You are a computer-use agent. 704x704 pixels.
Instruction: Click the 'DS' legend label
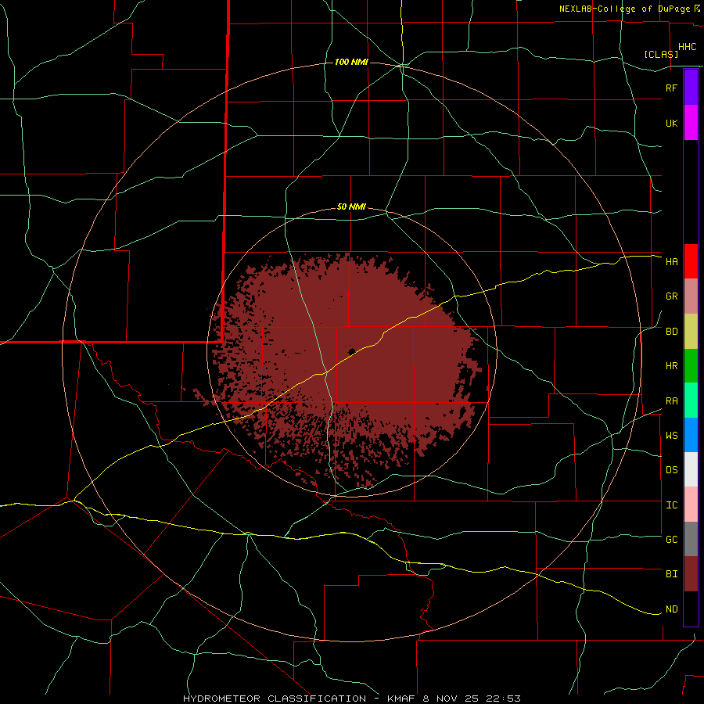pyautogui.click(x=672, y=470)
